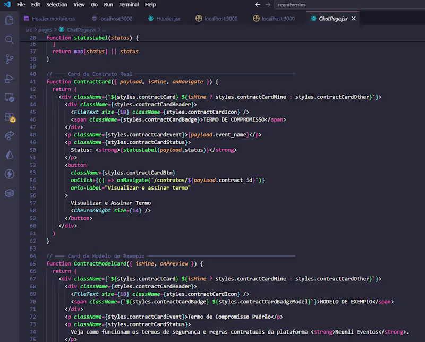Open the Source Control view
Screen dimensions: 425x342
(x=10, y=59)
